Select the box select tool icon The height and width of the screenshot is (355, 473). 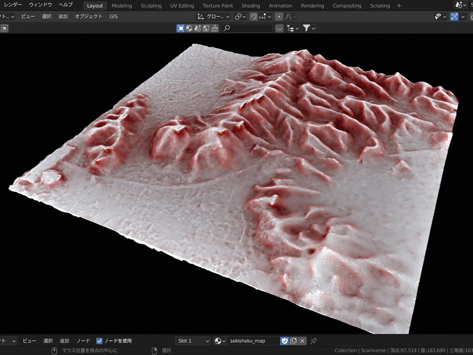(4, 28)
